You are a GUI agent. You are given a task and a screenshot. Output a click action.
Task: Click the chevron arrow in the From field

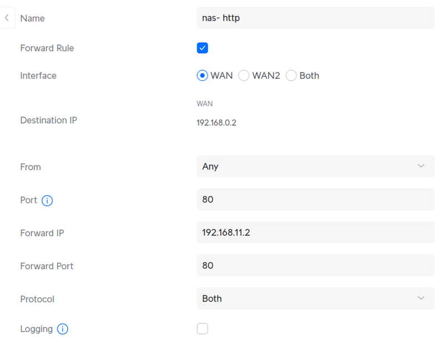pos(421,166)
